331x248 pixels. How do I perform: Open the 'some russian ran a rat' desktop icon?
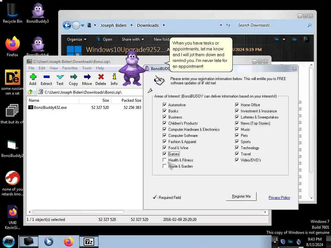pyautogui.click(x=13, y=82)
